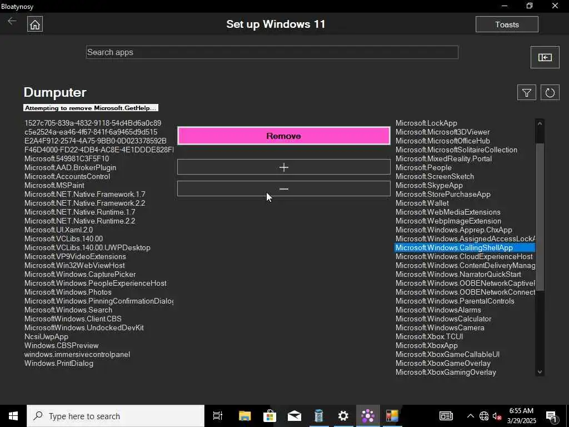This screenshot has height=427, width=569.
Task: Select Microsoft.Windows.Search entry
Action: pyautogui.click(x=68, y=310)
